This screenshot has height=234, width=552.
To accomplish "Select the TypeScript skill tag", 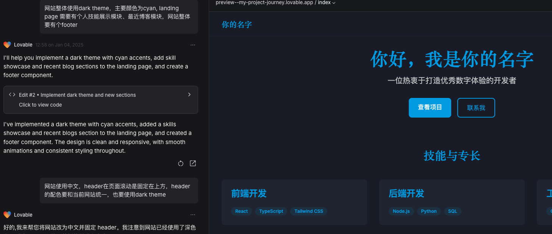I will pyautogui.click(x=271, y=211).
